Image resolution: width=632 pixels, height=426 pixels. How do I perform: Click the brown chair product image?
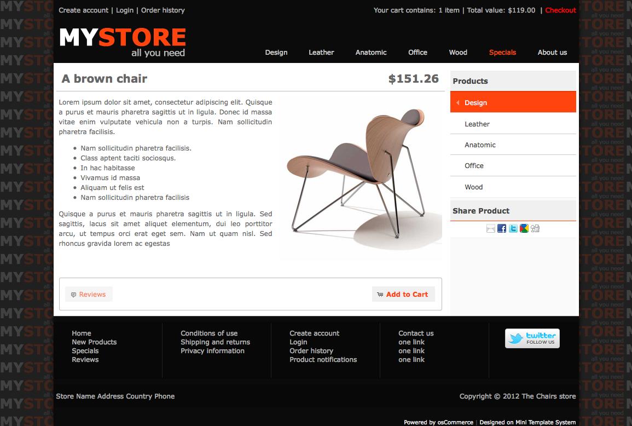pos(361,177)
